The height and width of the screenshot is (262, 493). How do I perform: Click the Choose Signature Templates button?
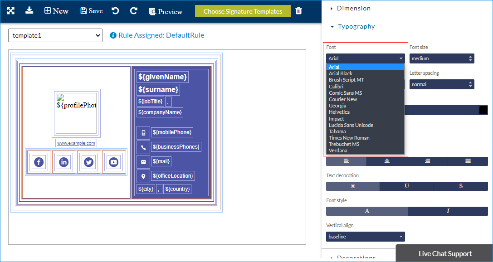click(243, 11)
